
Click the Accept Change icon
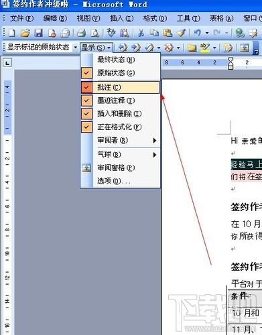pos(149,48)
